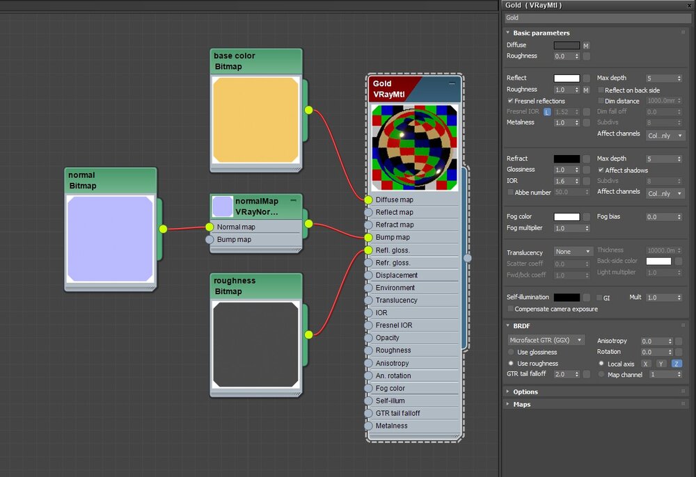Open the Microfacet GTR (GGX) BRDF dropdown
696x477 pixels.
[546, 341]
